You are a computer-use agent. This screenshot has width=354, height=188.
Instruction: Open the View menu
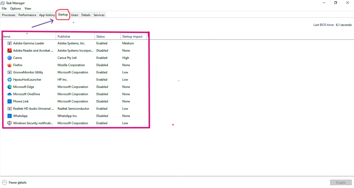28,9
